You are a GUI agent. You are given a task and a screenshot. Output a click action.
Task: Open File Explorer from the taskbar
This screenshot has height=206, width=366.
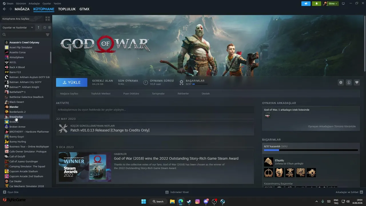(x=172, y=201)
